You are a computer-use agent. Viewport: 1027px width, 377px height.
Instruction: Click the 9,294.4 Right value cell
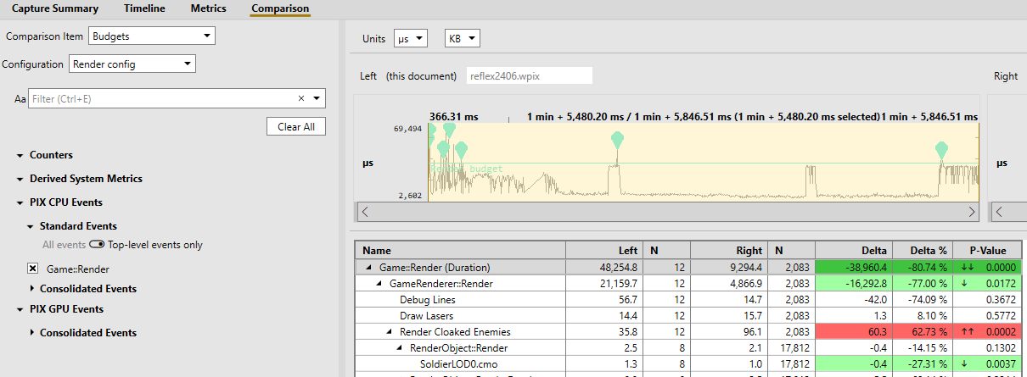click(x=727, y=268)
